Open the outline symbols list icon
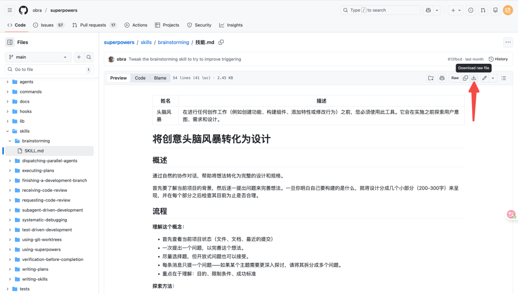The height and width of the screenshot is (294, 518). pos(504,78)
